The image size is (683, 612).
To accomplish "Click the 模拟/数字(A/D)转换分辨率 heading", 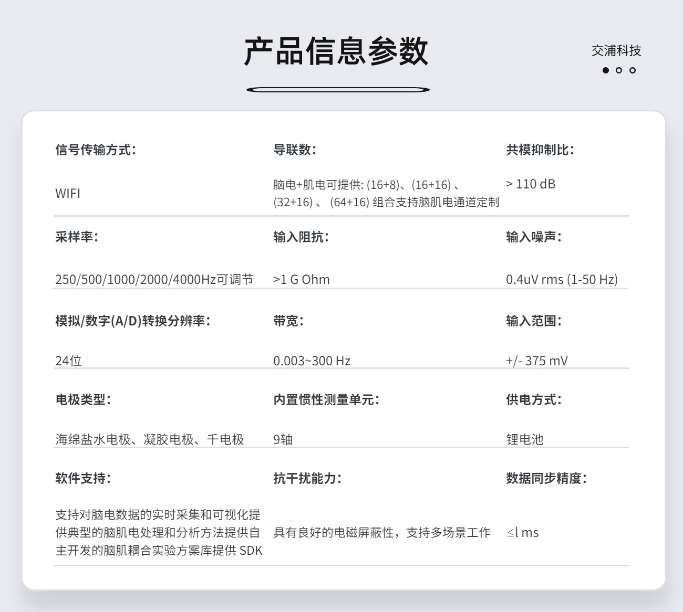I will click(x=133, y=321).
